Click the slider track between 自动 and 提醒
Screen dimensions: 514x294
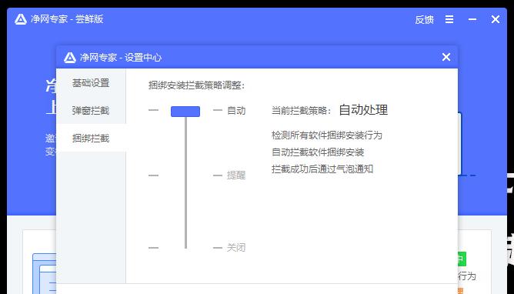[185, 146]
